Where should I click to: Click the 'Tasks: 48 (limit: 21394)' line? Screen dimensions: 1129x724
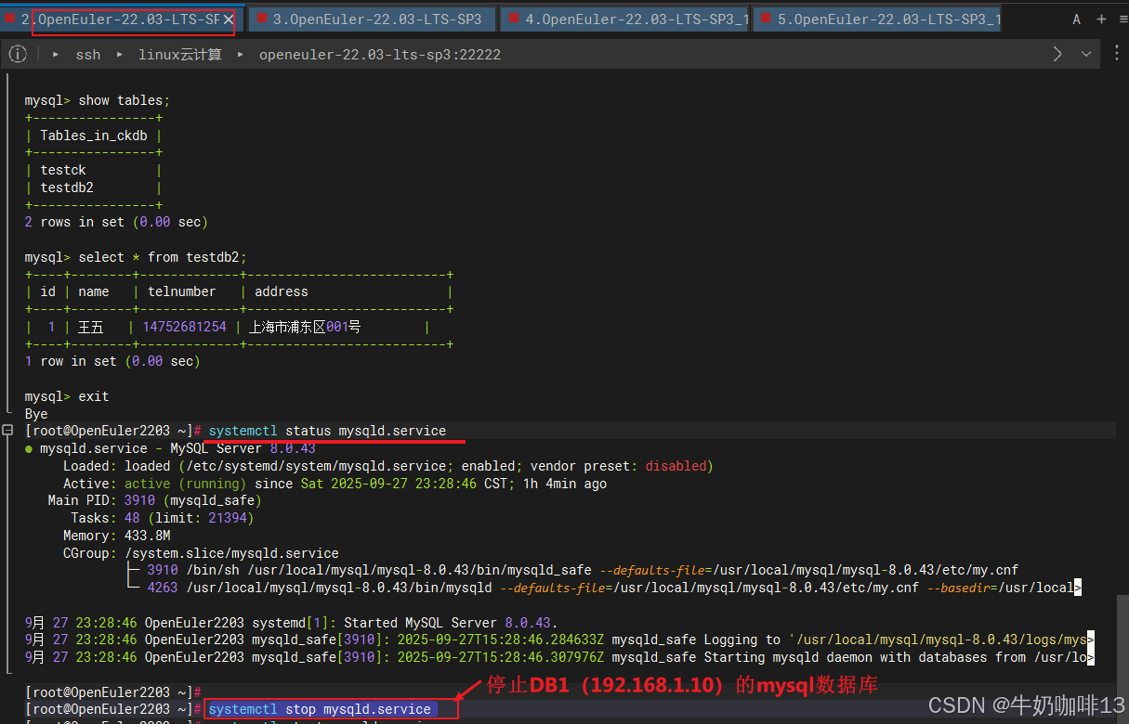pyautogui.click(x=163, y=518)
